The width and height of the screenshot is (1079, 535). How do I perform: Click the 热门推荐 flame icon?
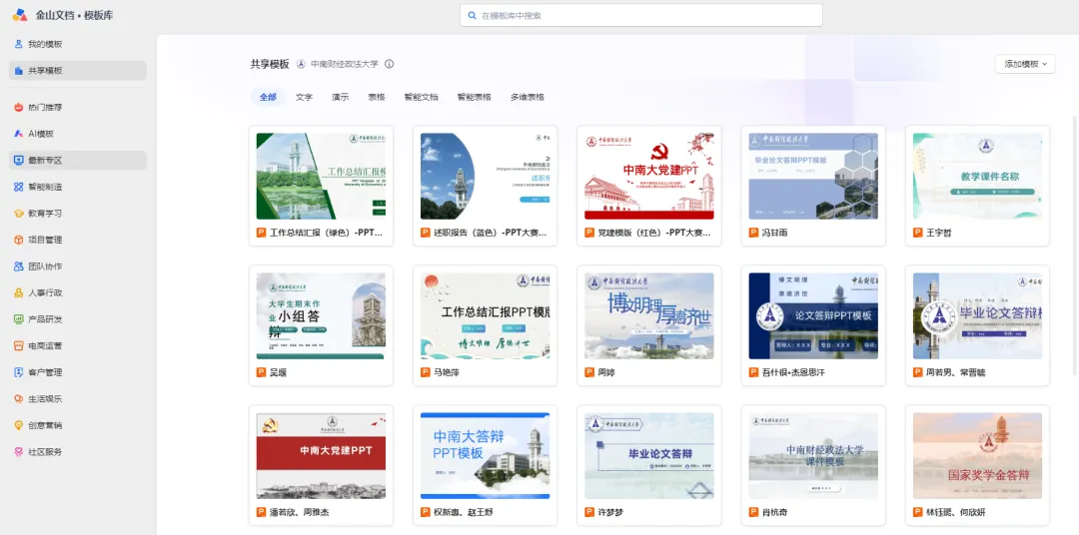[19, 107]
